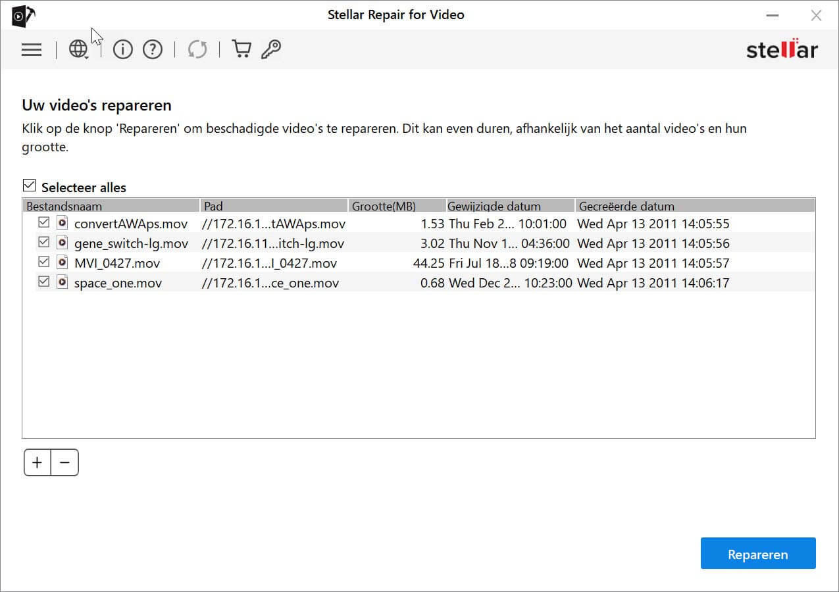
Task: Uncheck the space_one.mov checkbox
Action: [x=44, y=282]
